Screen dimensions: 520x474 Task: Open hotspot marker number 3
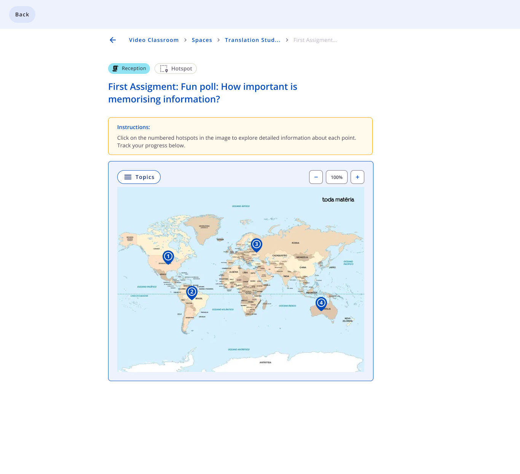[257, 245]
